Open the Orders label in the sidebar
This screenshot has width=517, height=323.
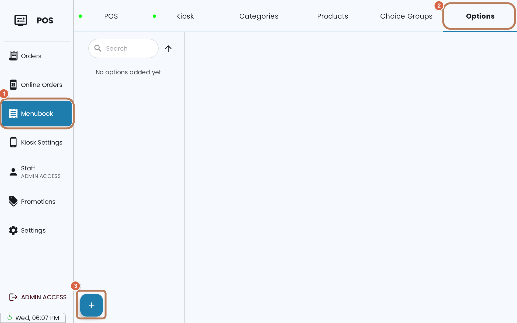[x=31, y=56]
